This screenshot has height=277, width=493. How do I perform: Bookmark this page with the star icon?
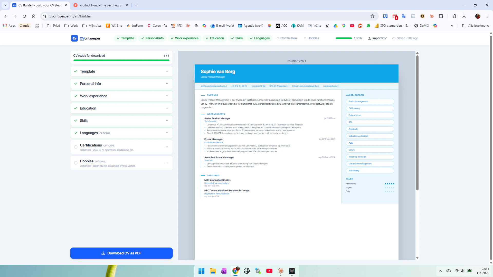[x=373, y=16]
